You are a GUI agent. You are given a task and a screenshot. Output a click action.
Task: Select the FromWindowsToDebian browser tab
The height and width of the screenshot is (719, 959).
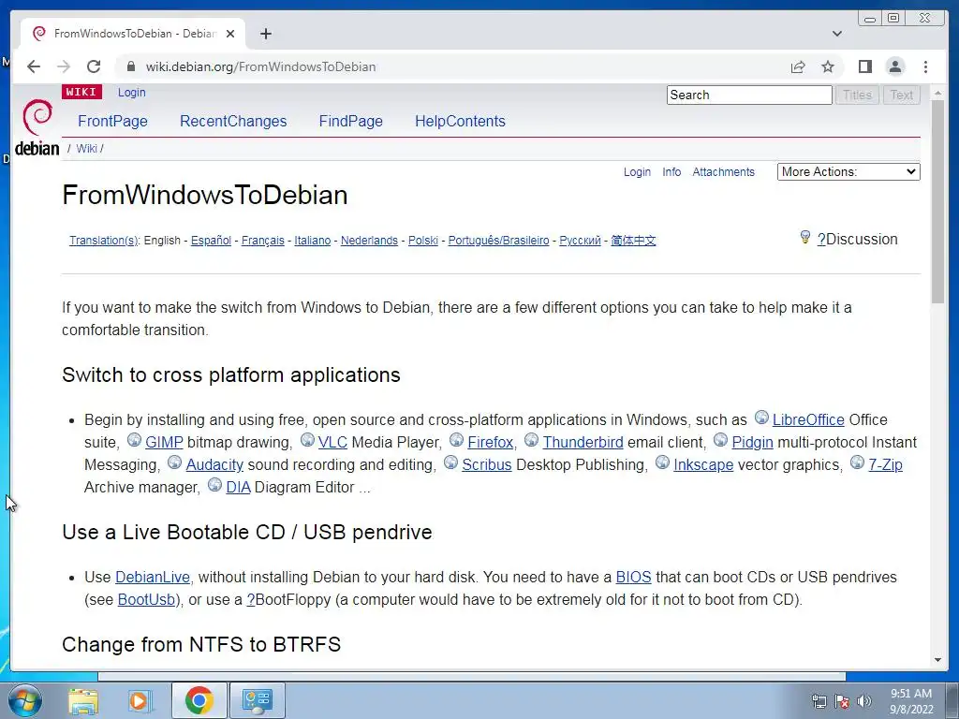[x=133, y=34]
